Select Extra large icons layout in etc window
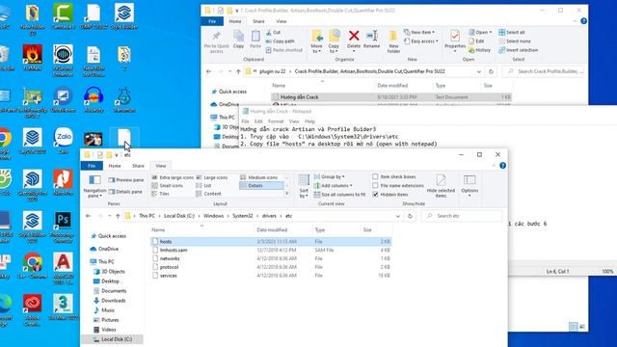The image size is (617, 347). click(x=173, y=177)
